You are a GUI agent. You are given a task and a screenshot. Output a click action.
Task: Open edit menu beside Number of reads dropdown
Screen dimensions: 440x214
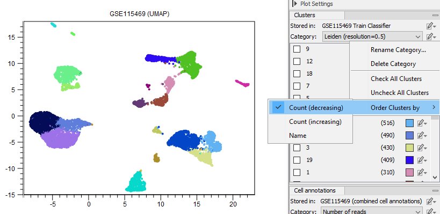(431, 211)
